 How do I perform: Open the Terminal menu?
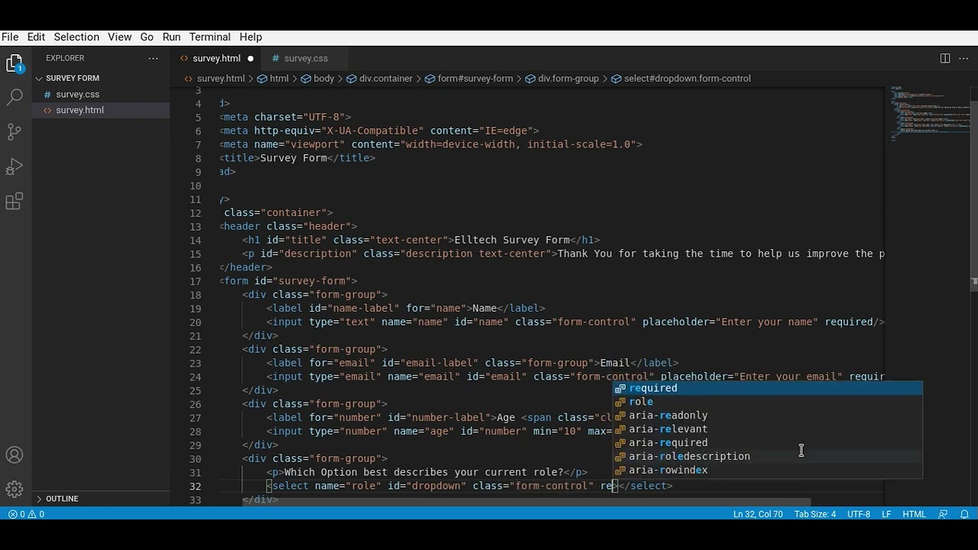coord(209,37)
